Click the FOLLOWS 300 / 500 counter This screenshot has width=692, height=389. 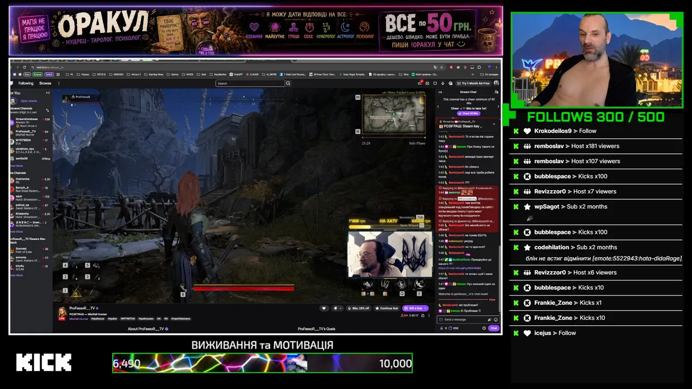tap(596, 117)
